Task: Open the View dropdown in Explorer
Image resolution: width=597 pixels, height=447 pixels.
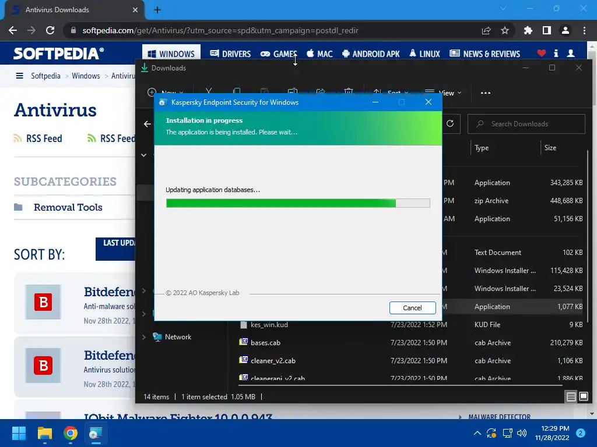Action: (x=443, y=93)
